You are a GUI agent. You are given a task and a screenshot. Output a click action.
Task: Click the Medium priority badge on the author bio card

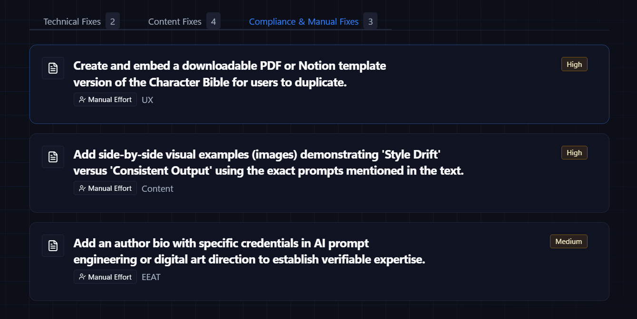569,242
